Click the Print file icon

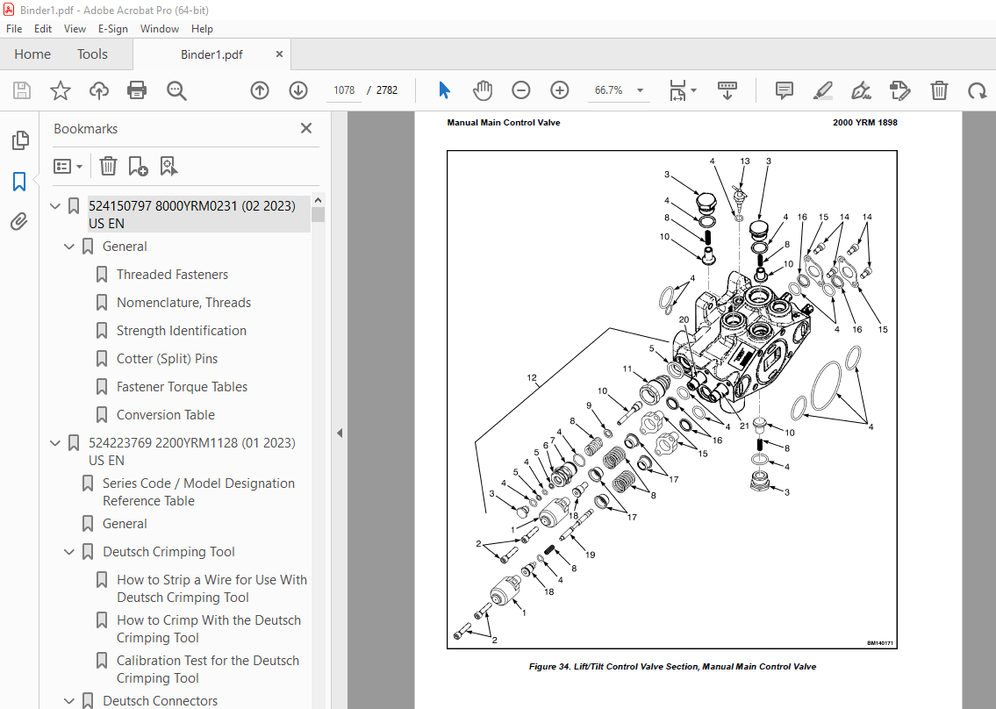tap(137, 90)
